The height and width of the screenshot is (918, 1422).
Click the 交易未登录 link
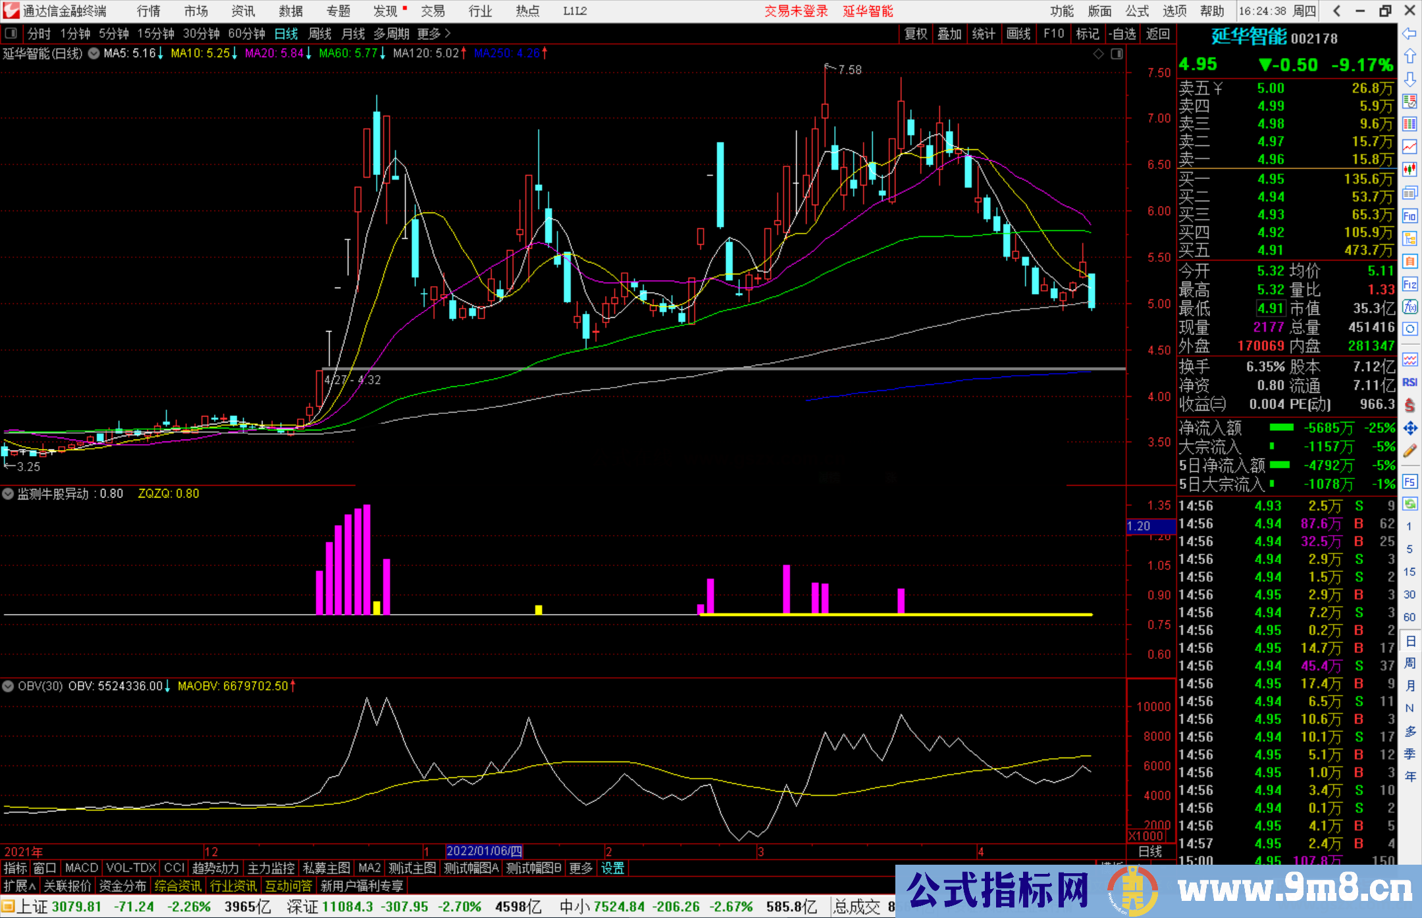click(796, 11)
